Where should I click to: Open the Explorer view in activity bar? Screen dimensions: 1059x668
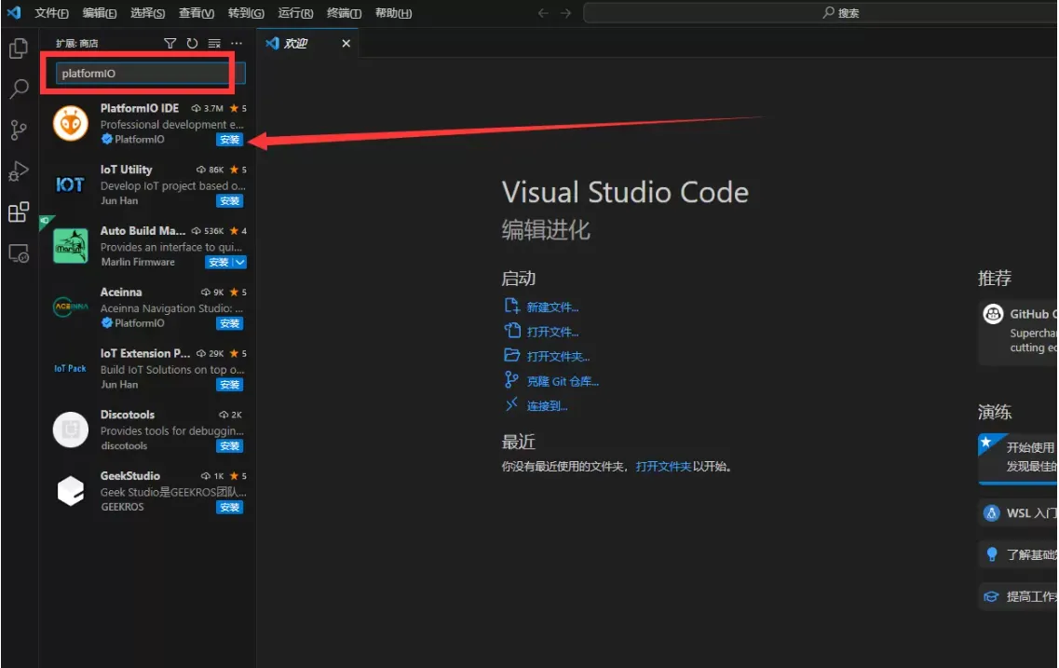coord(19,48)
